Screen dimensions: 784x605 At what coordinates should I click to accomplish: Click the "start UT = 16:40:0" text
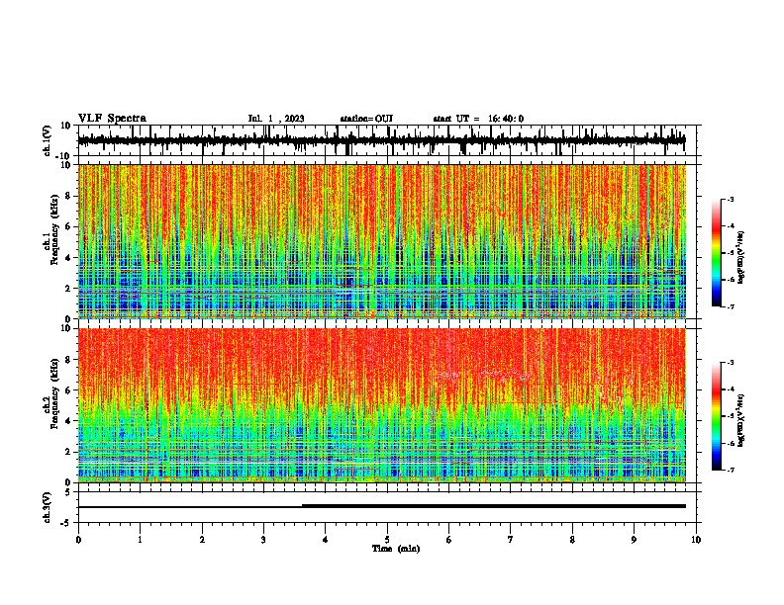[x=478, y=119]
